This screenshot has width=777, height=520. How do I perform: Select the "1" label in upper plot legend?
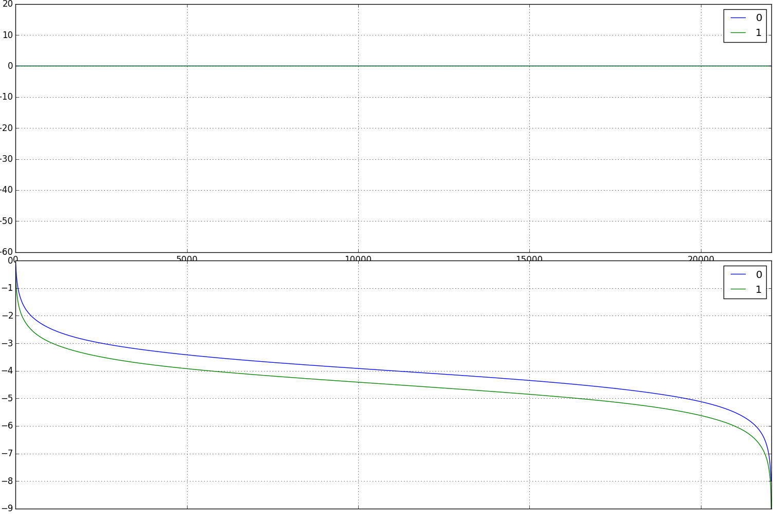coord(758,33)
